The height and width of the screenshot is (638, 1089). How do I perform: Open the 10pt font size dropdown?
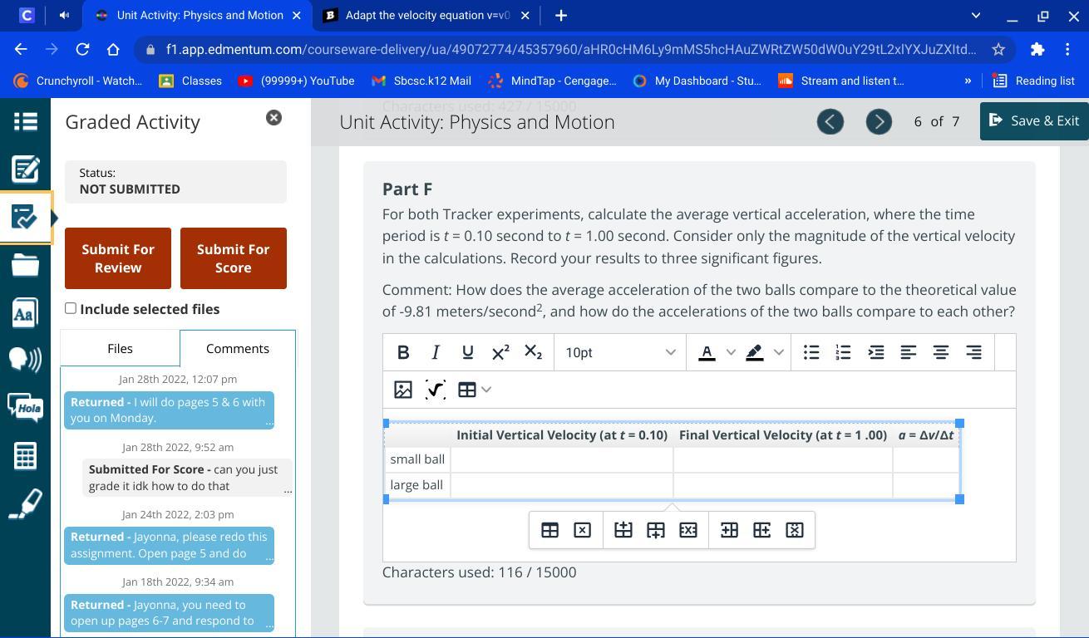[619, 352]
